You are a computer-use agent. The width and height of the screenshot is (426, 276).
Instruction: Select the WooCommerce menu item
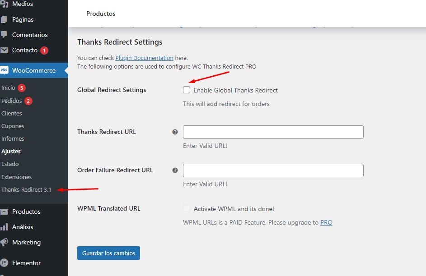[34, 70]
